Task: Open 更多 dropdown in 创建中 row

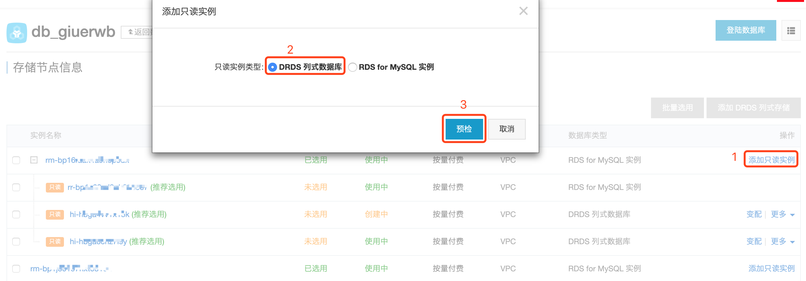Action: (782, 214)
